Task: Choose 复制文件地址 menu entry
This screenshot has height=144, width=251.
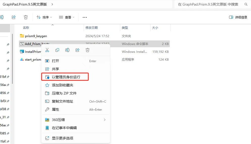Action: click(x=76, y=101)
